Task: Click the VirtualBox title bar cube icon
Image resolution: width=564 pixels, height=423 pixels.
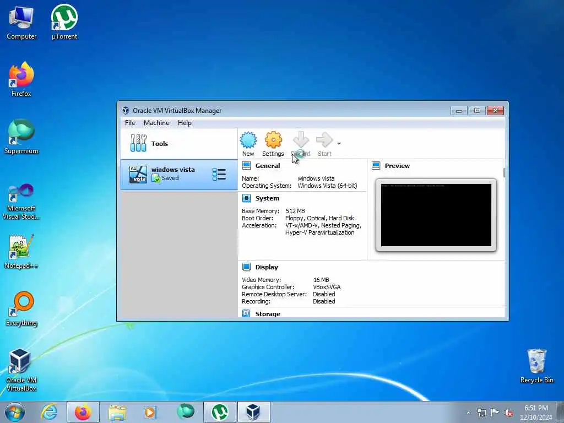Action: (126, 110)
